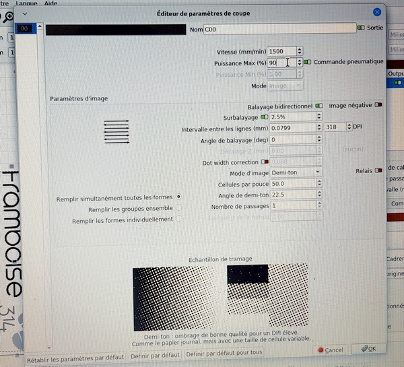The image size is (404, 367).
Task: Adjust Nombre de passages spinner
Action: pyautogui.click(x=319, y=205)
